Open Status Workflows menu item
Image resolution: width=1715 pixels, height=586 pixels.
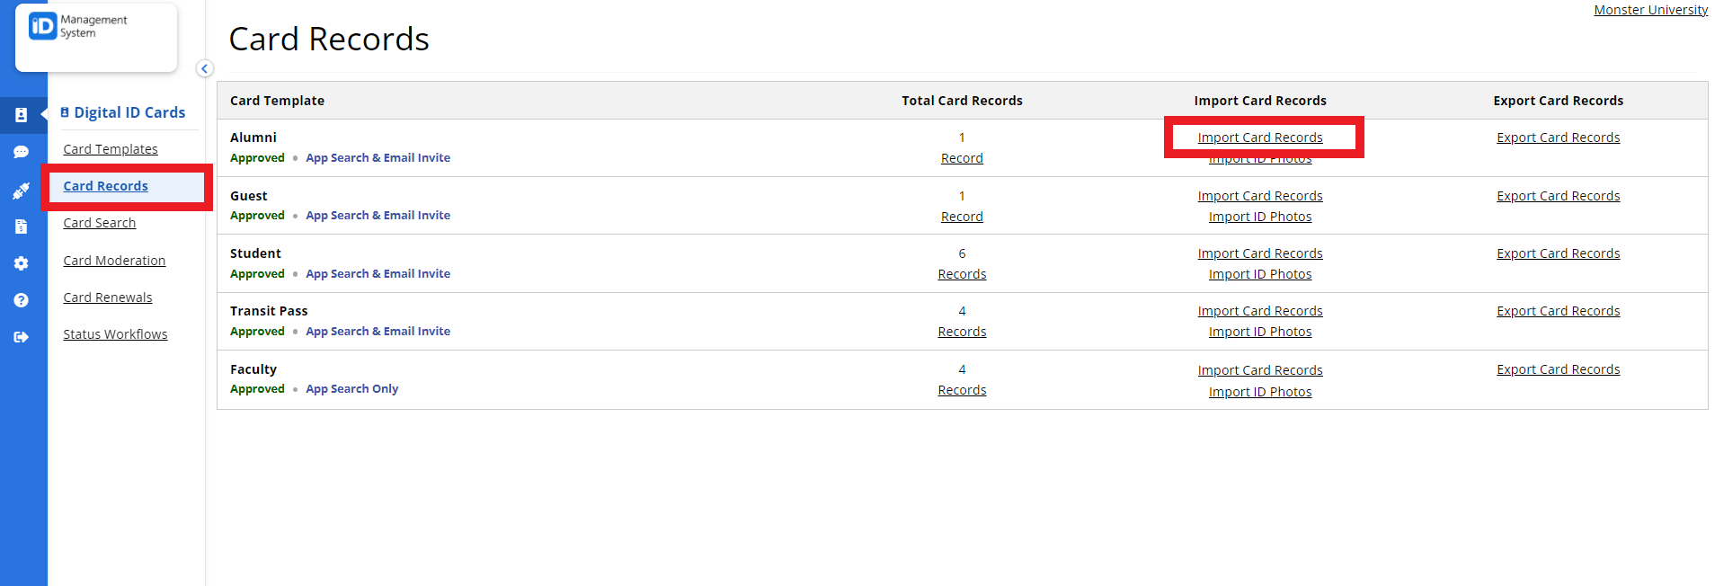pos(115,334)
